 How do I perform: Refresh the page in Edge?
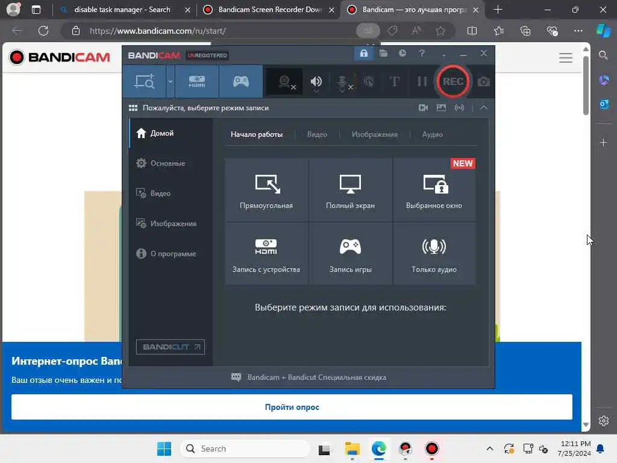tap(43, 31)
